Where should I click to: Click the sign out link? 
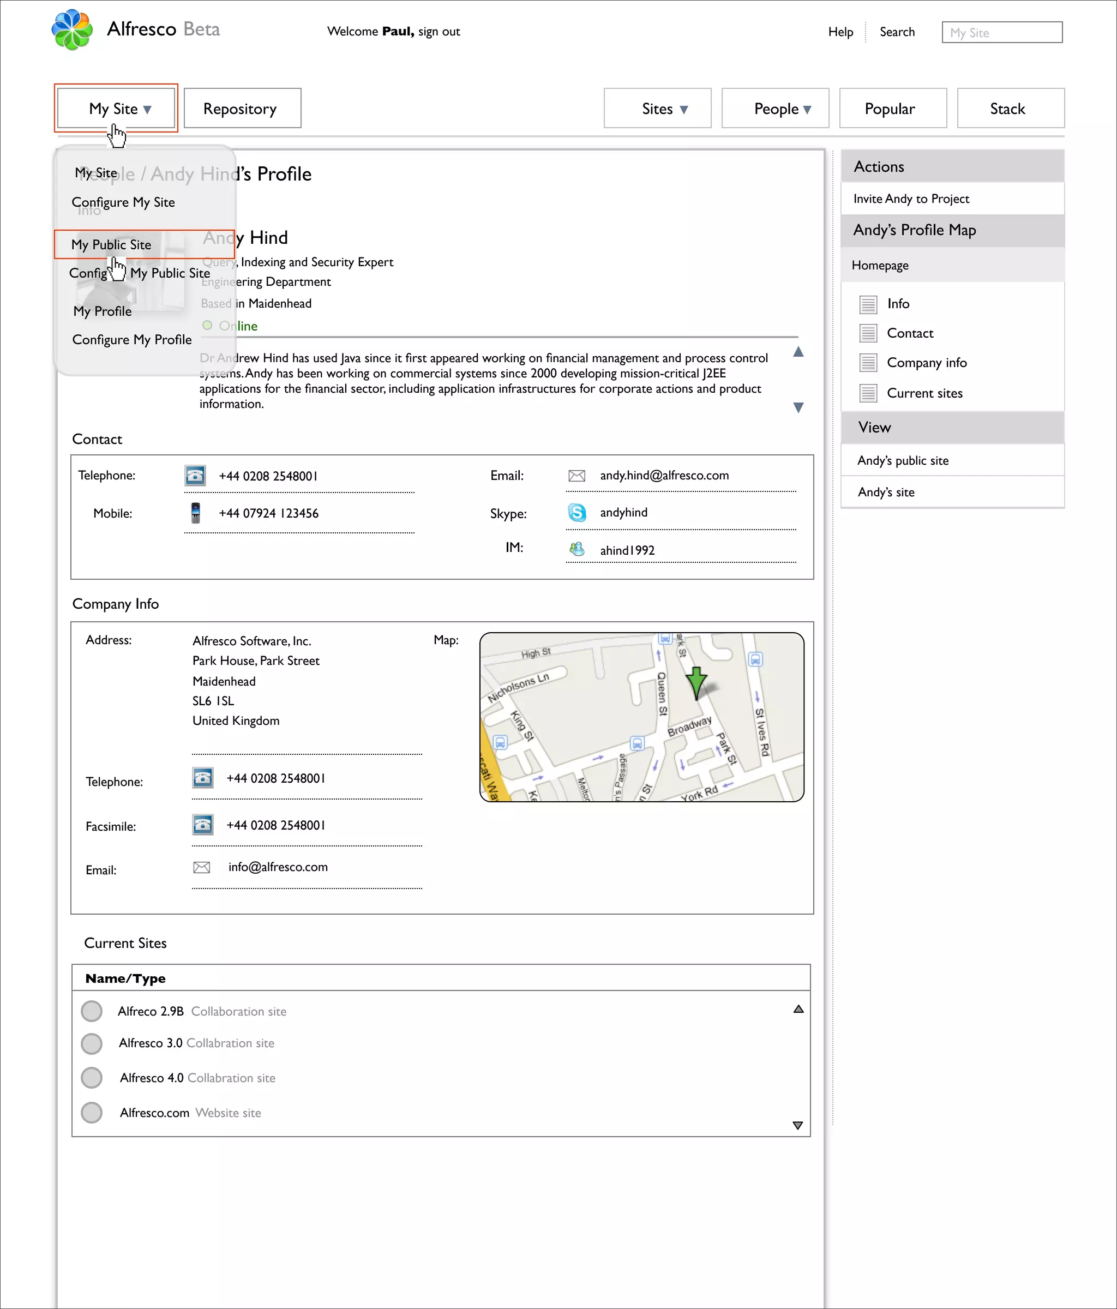[x=439, y=32]
